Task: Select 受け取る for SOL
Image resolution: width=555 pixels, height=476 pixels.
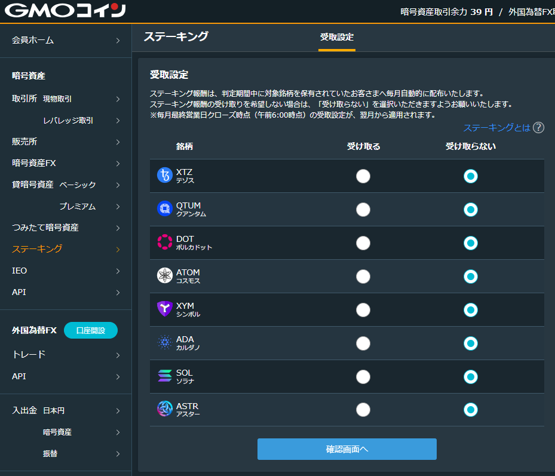Action: (363, 377)
